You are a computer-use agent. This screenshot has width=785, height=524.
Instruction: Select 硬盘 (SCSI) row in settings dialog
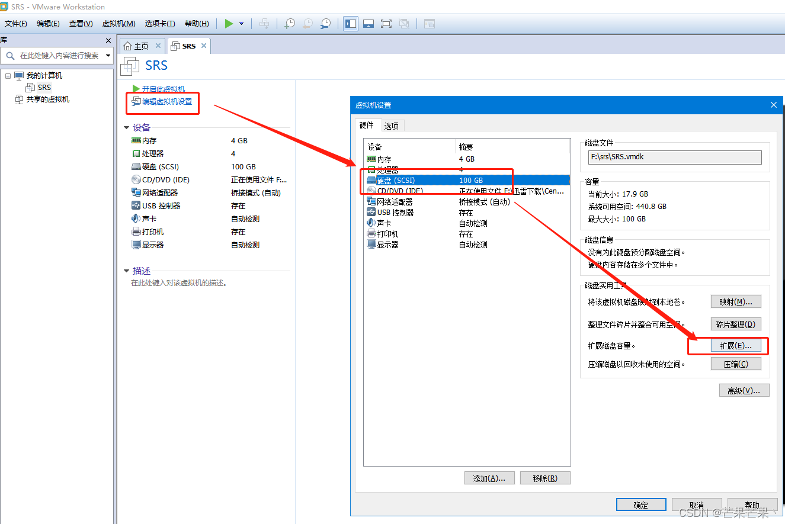pyautogui.click(x=467, y=180)
